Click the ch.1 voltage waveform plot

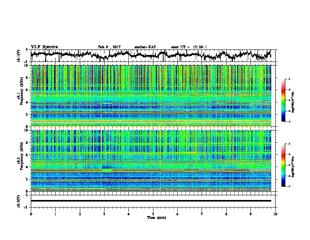click(154, 56)
